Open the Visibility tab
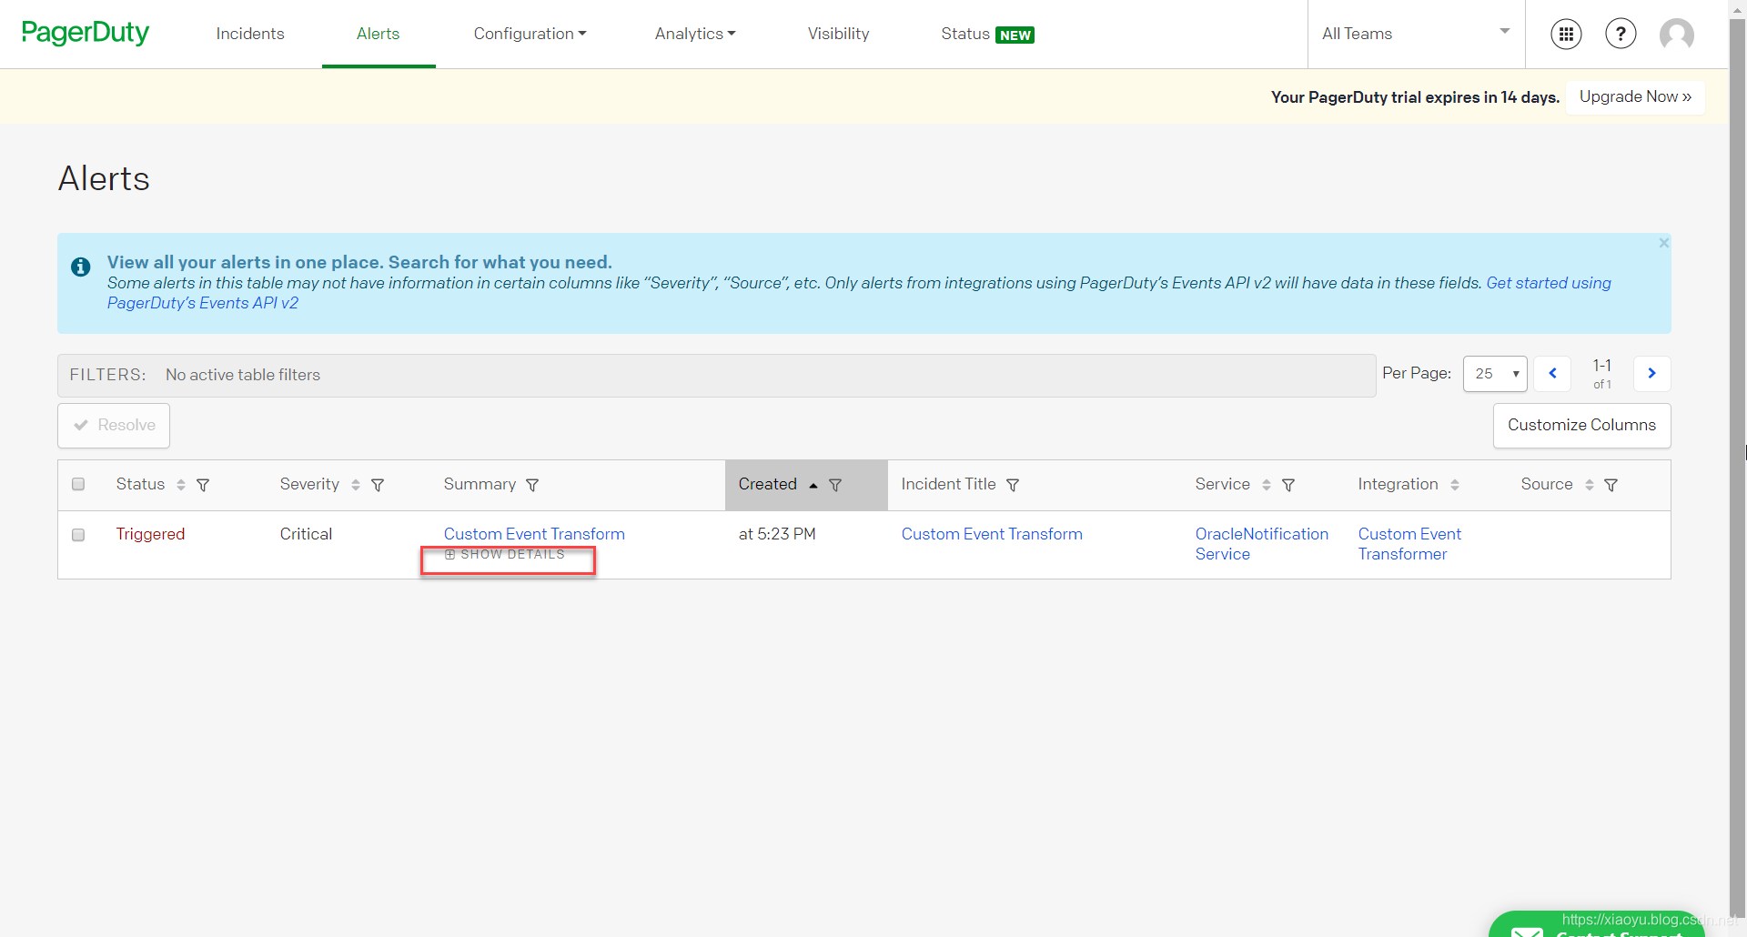The image size is (1747, 937). [x=838, y=34]
